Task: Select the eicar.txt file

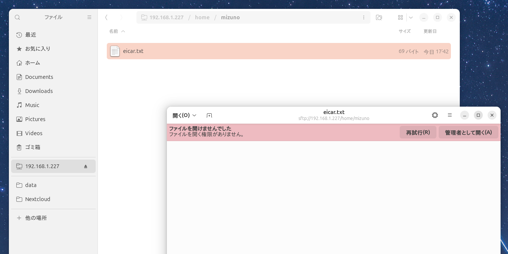Action: coord(133,51)
